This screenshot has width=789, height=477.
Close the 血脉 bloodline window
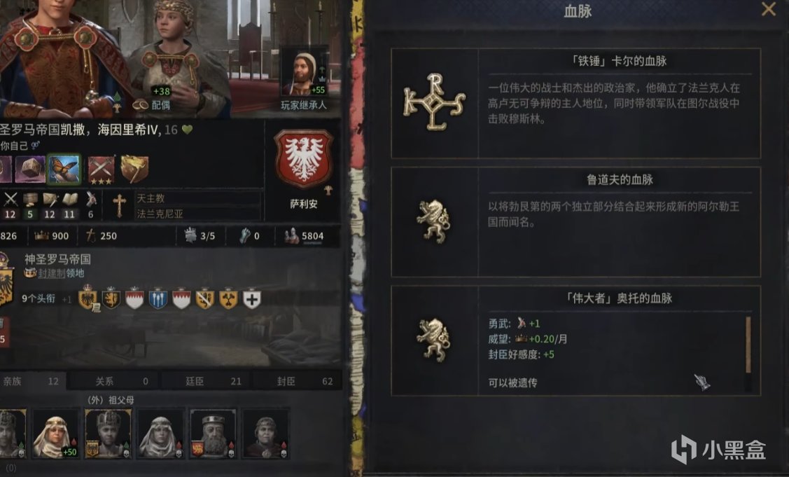point(769,9)
